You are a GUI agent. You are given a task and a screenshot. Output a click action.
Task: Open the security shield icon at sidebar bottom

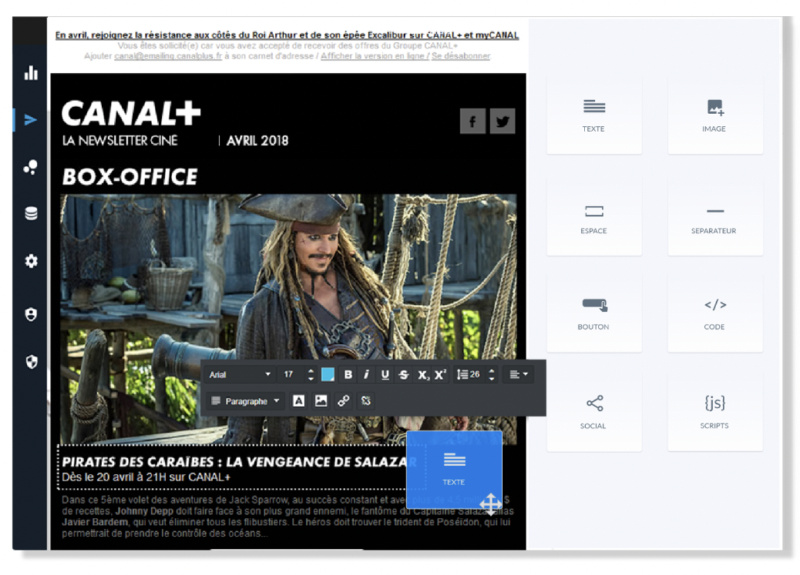31,362
